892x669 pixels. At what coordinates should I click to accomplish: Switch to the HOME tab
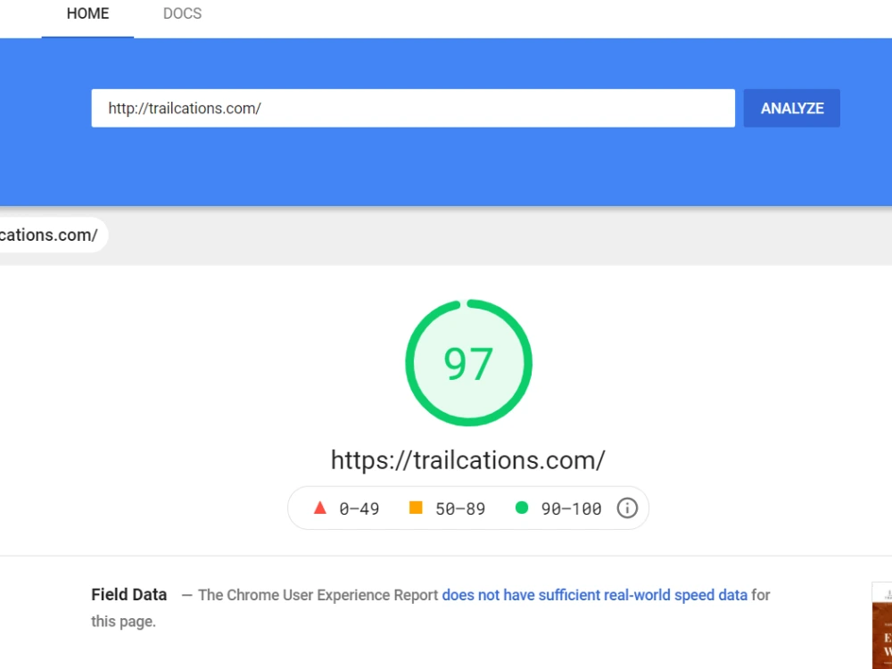pyautogui.click(x=87, y=13)
